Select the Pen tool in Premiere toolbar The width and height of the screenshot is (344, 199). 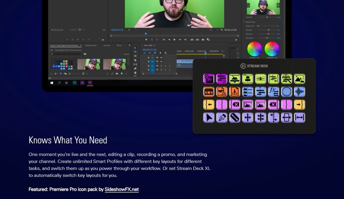point(135,69)
